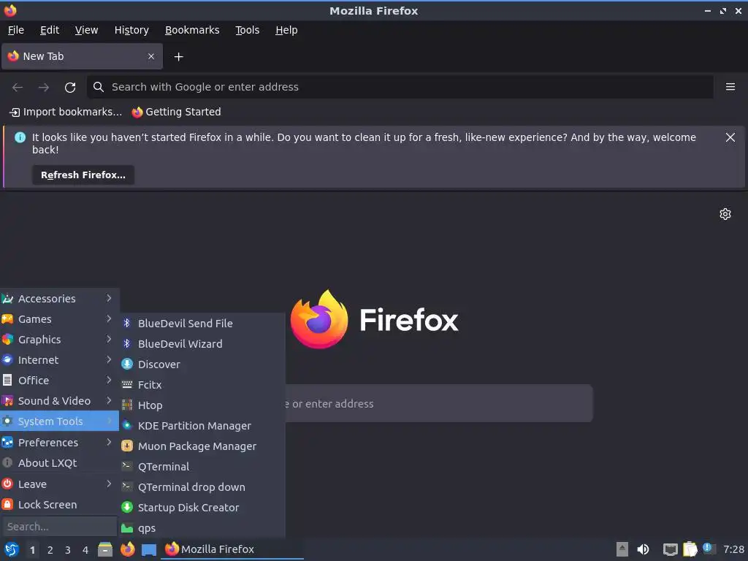Launch Htop process viewer

tap(202, 405)
